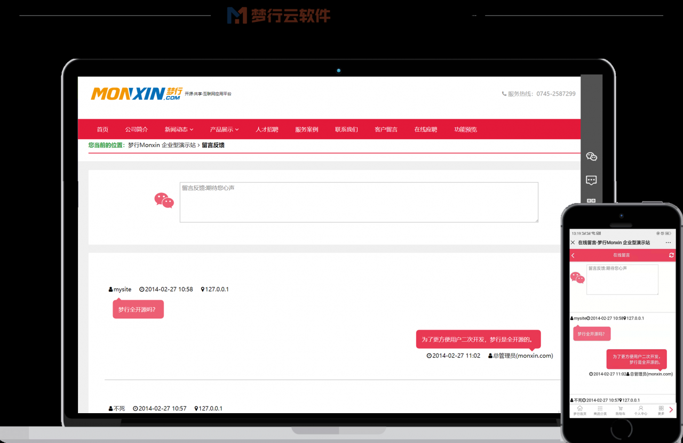Open the QR code icon in the right sidebar
The height and width of the screenshot is (443, 683).
coord(591,201)
